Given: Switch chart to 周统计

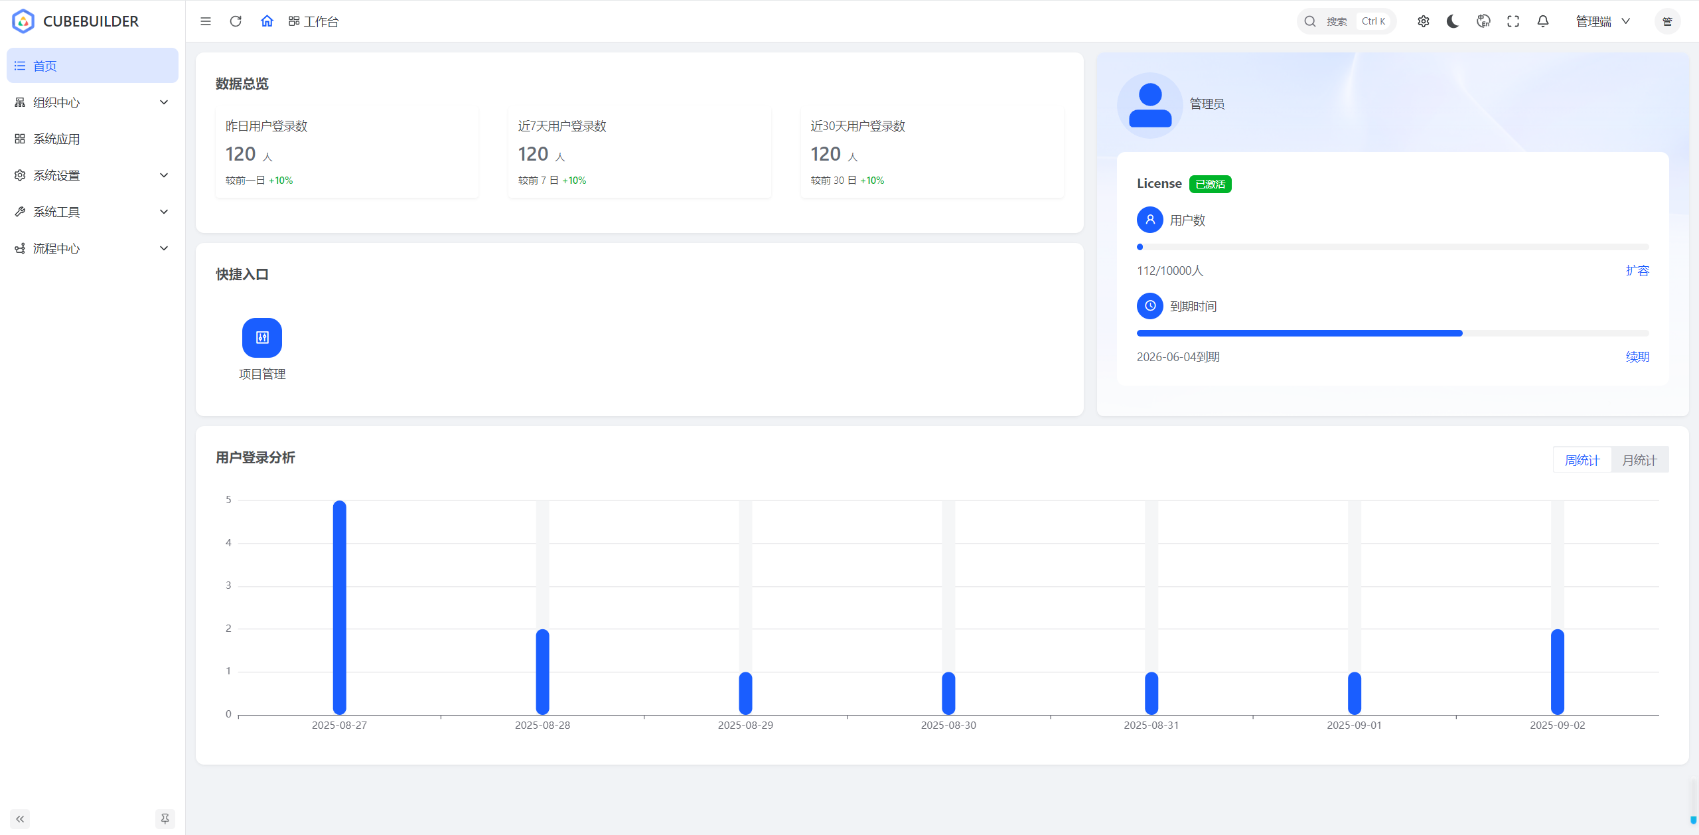Looking at the screenshot, I should tap(1582, 460).
